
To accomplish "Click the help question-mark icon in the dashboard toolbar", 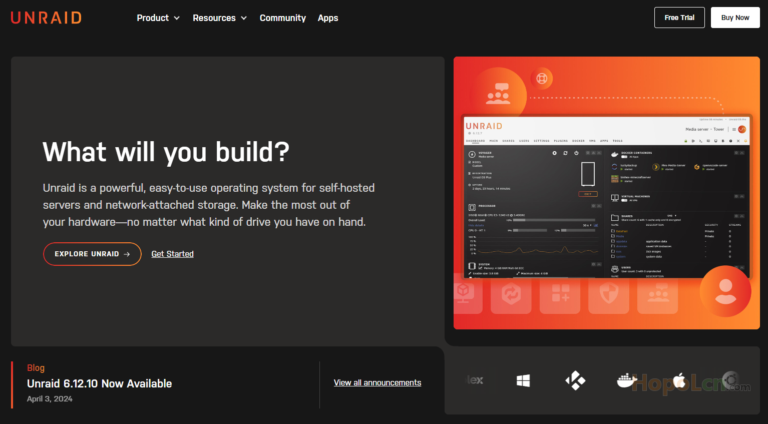I will 731,141.
